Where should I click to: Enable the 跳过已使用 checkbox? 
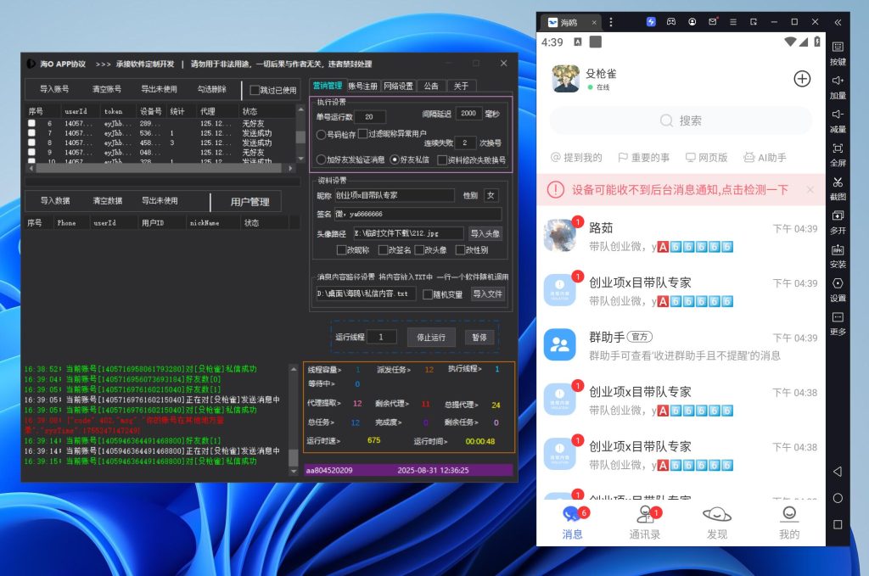pos(255,90)
